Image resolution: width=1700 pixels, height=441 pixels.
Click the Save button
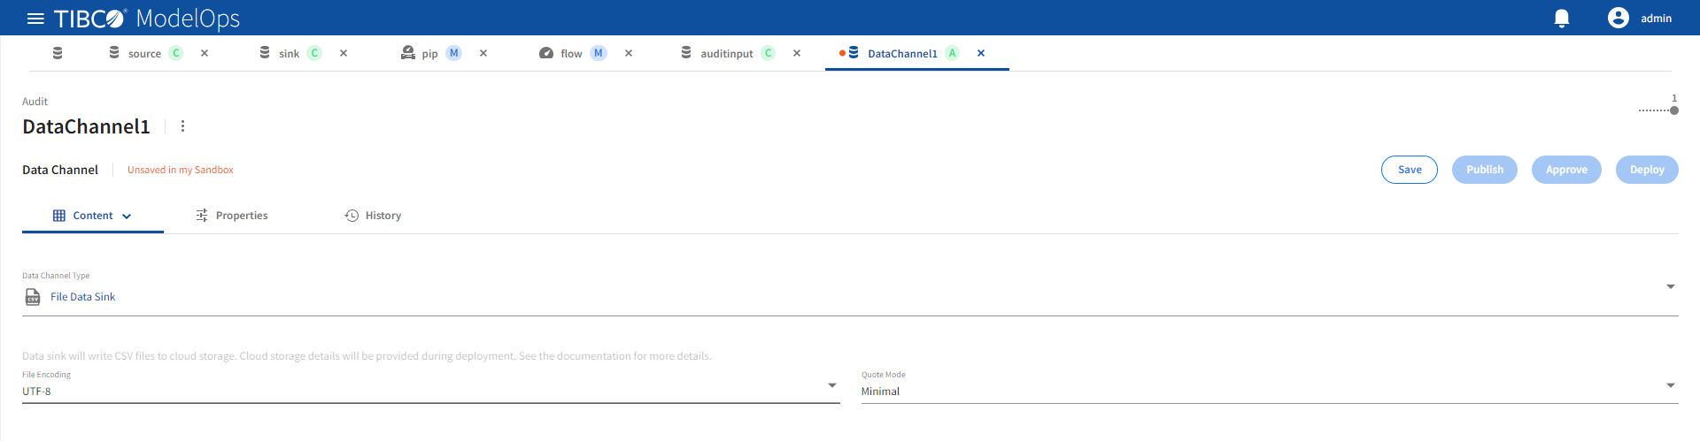point(1410,170)
